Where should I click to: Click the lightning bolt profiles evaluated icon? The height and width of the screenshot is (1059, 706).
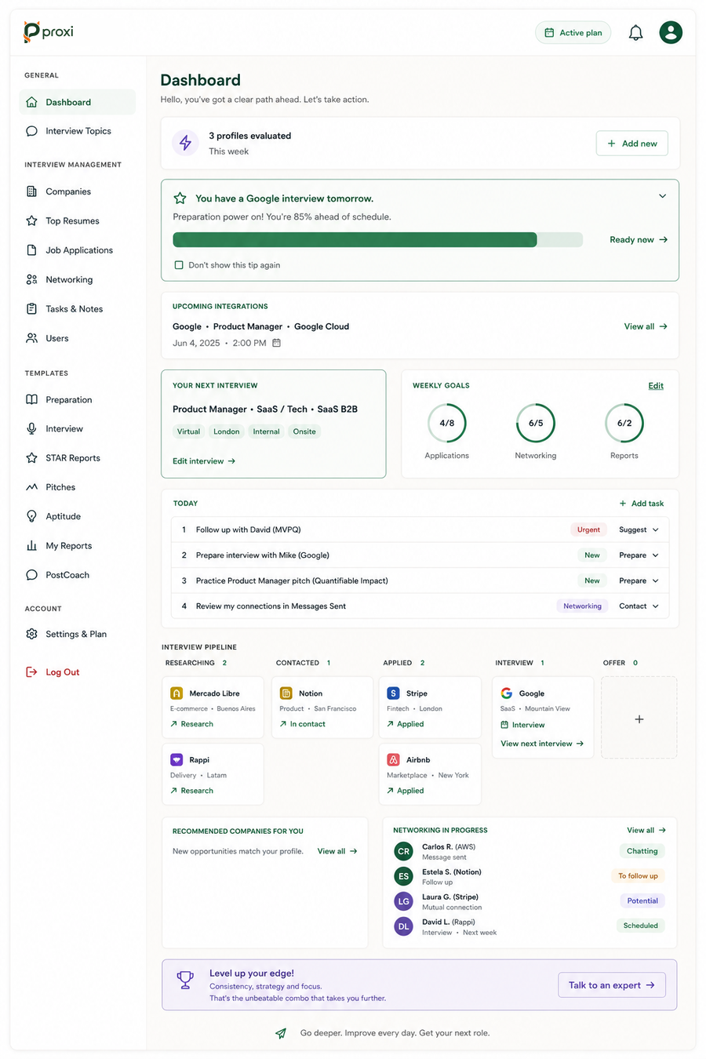(185, 143)
